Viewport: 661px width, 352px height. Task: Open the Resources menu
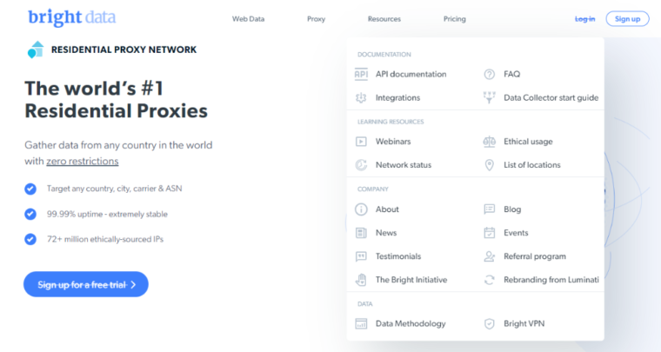384,19
